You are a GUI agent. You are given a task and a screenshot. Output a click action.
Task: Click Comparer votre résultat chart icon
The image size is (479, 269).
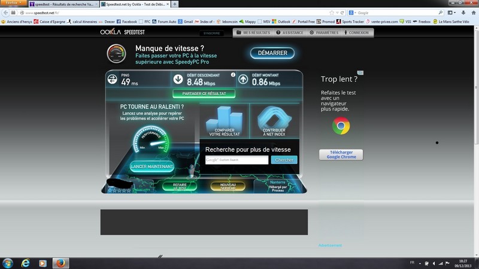224,121
